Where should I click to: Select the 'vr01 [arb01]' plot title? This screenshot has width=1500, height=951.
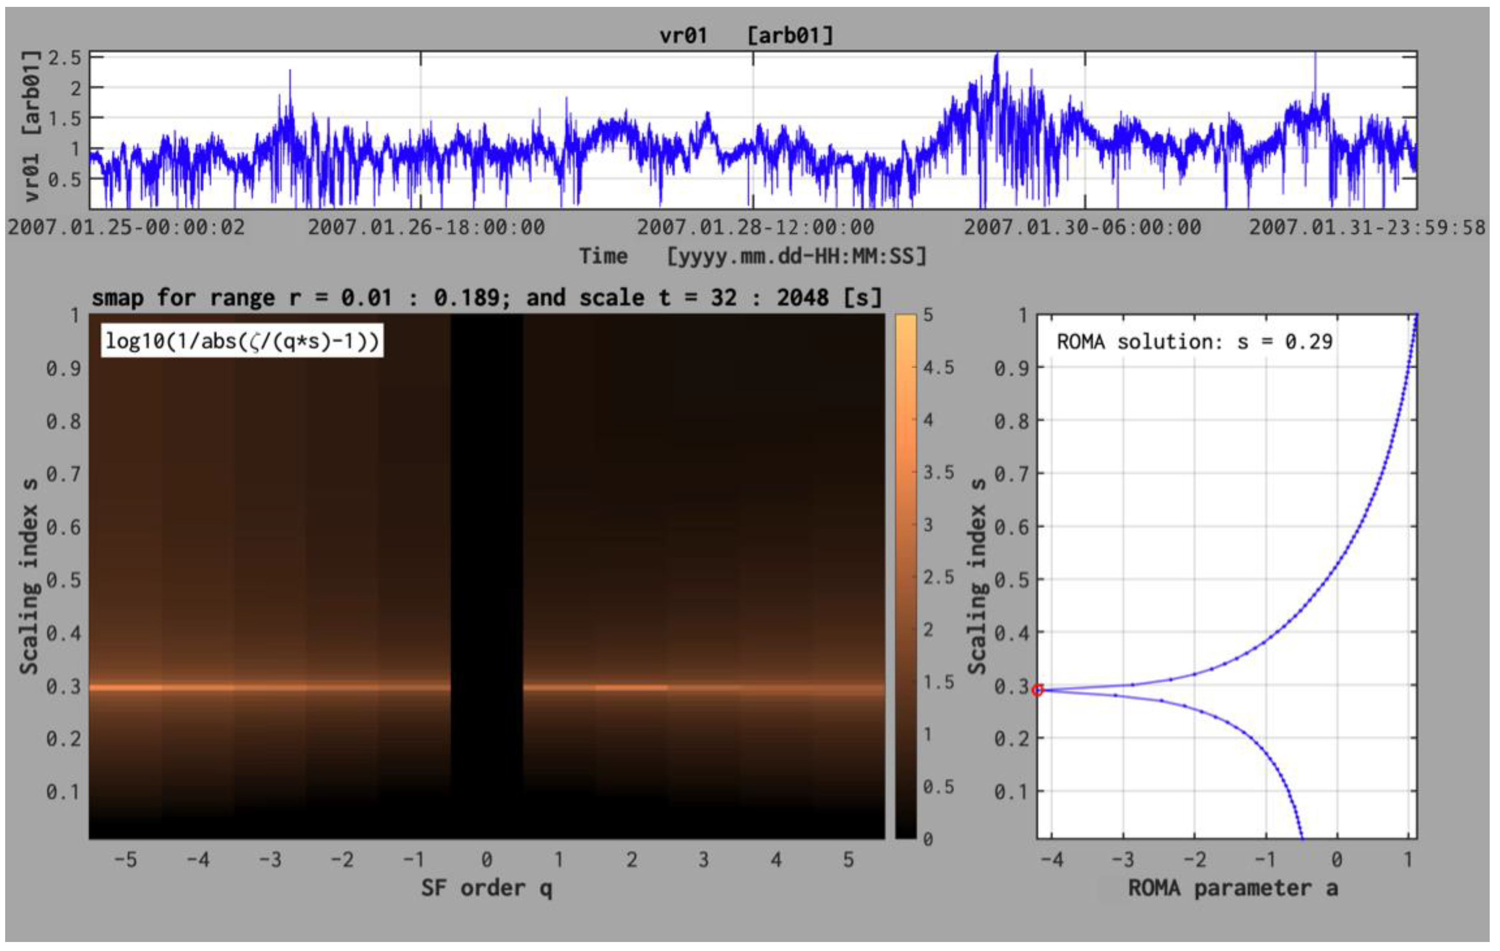[746, 36]
